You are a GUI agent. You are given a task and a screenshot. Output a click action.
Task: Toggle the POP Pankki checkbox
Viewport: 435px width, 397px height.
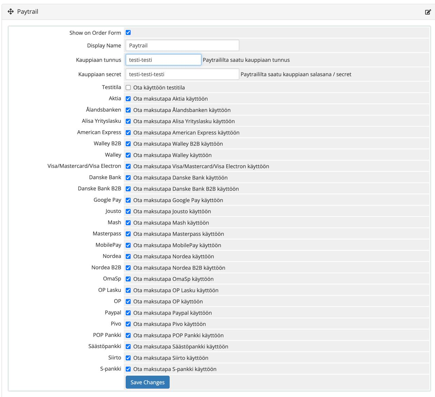(x=128, y=335)
